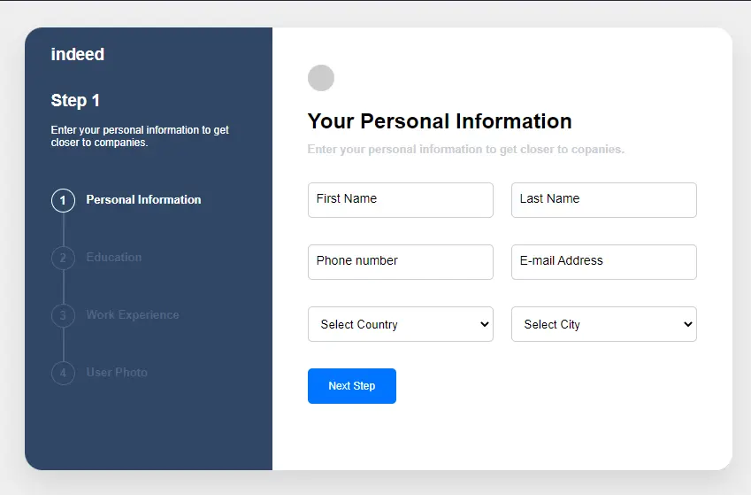
Task: Select the Phone number input
Action: pyautogui.click(x=401, y=262)
